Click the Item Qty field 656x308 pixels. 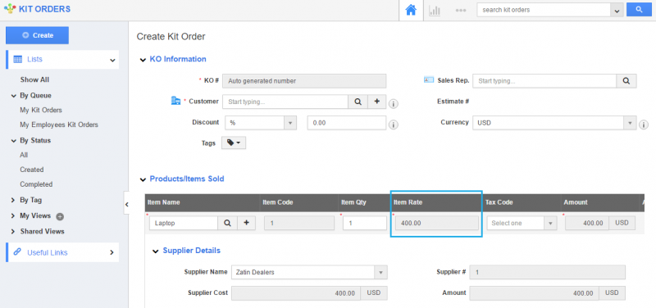[365, 223]
